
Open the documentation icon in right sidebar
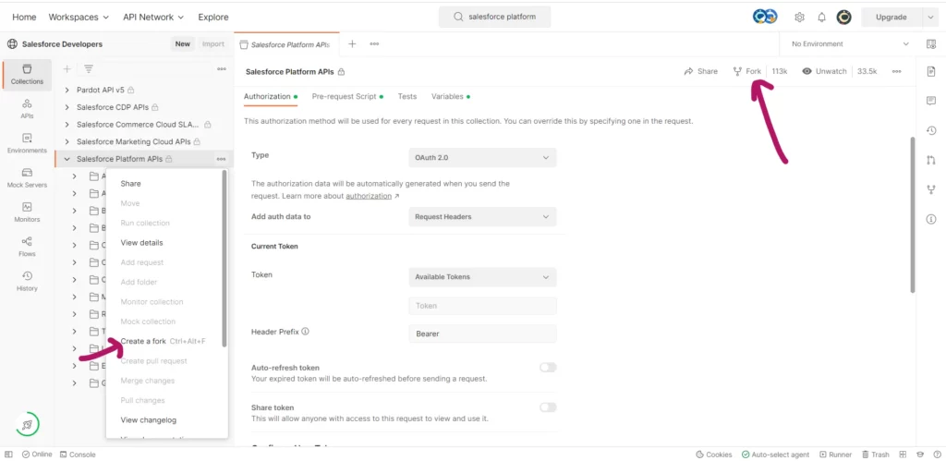tap(931, 71)
